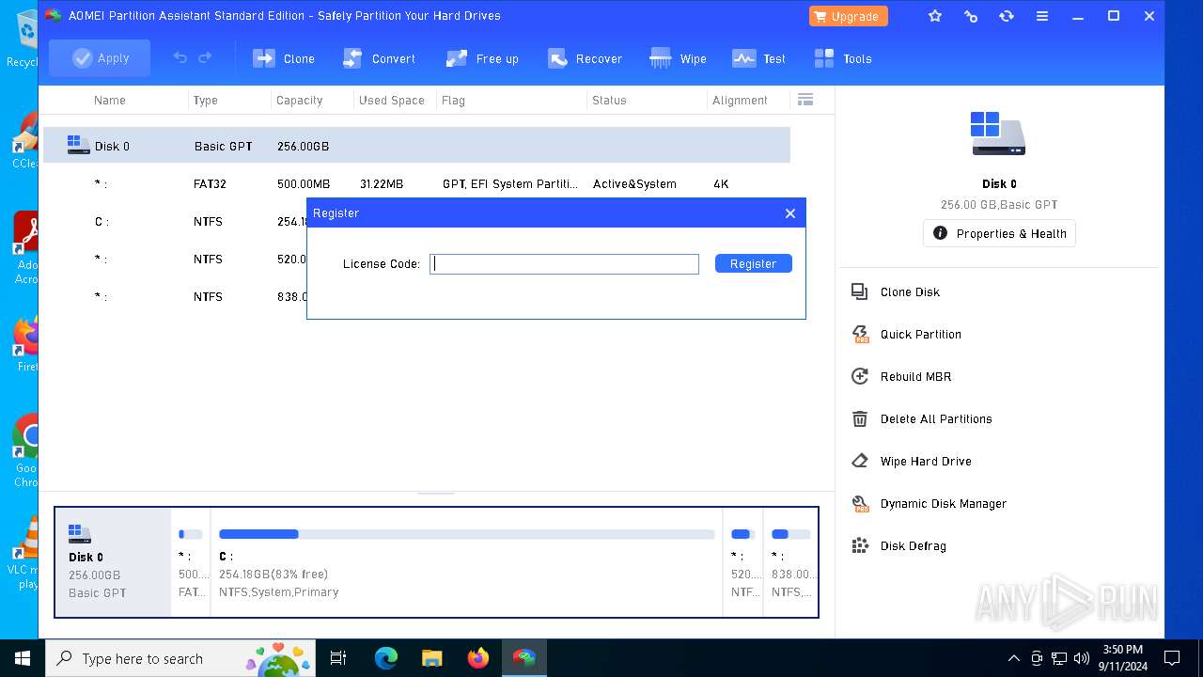The width and height of the screenshot is (1203, 677).
Task: Open the Free up menu
Action: [482, 58]
